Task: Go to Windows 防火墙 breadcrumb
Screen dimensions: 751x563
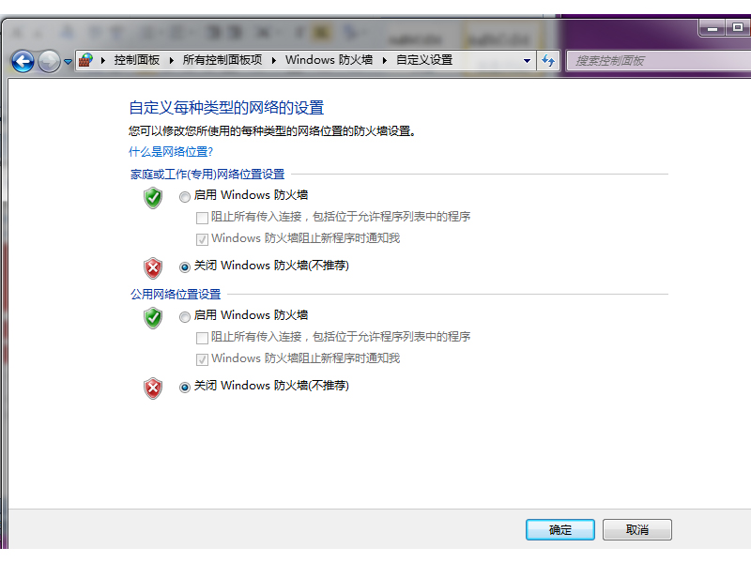Action: click(x=330, y=60)
